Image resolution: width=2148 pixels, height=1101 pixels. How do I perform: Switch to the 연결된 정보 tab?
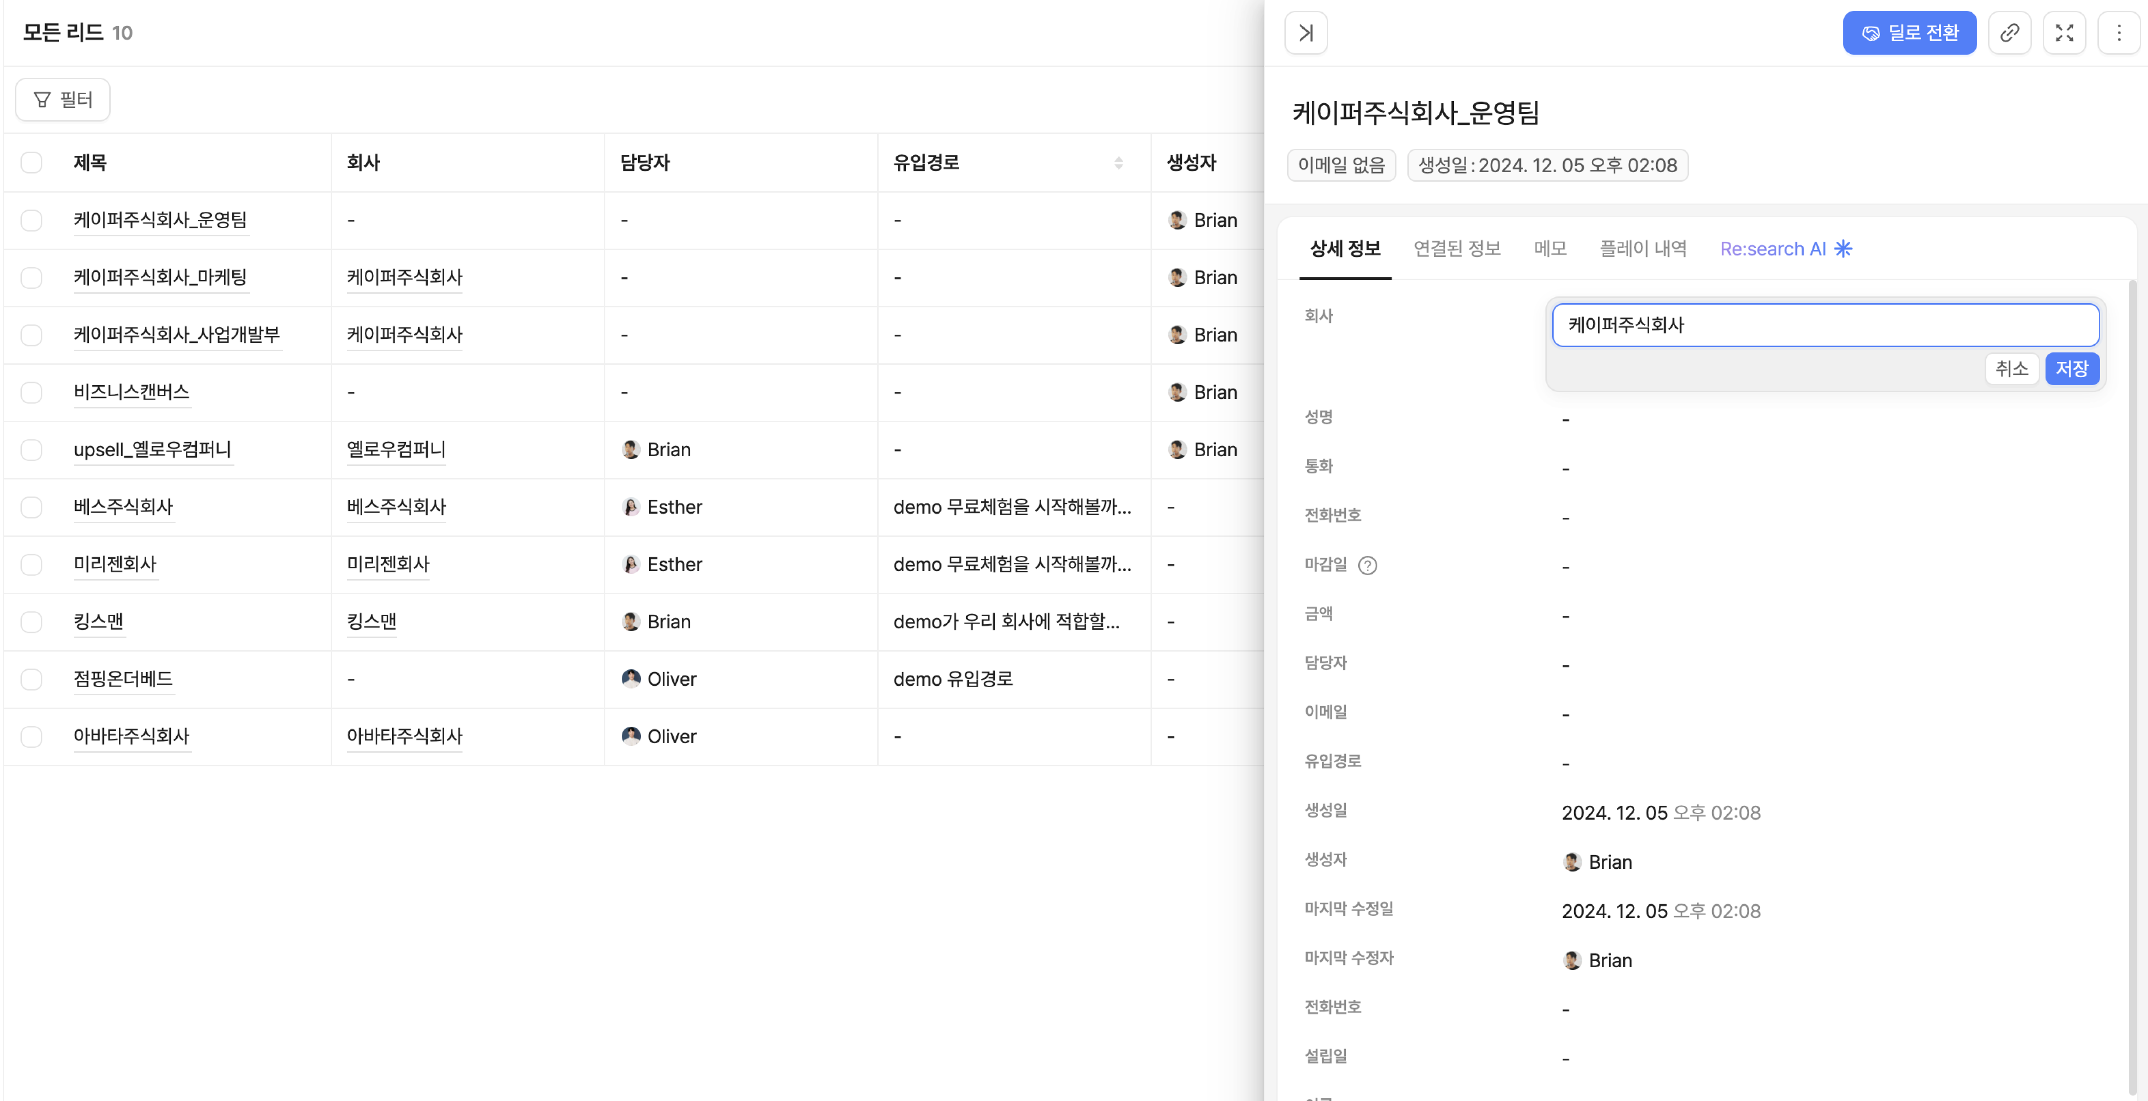[x=1457, y=248]
